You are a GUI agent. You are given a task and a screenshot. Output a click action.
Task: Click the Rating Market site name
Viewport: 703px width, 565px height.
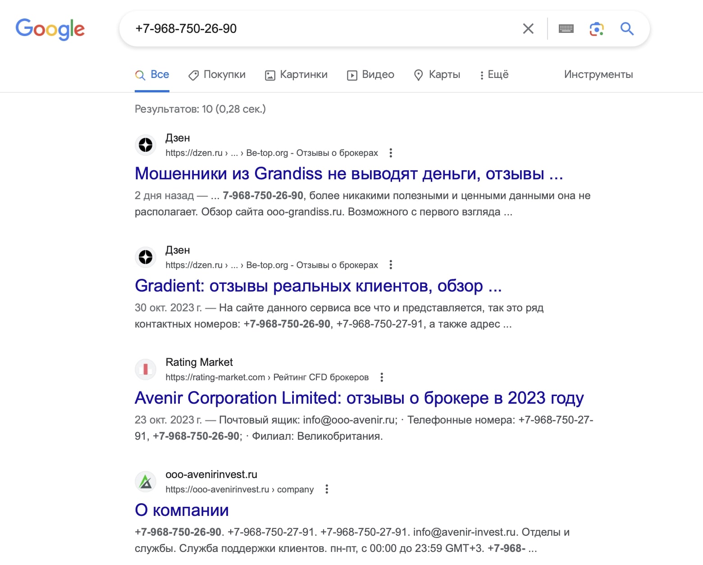pyautogui.click(x=199, y=362)
